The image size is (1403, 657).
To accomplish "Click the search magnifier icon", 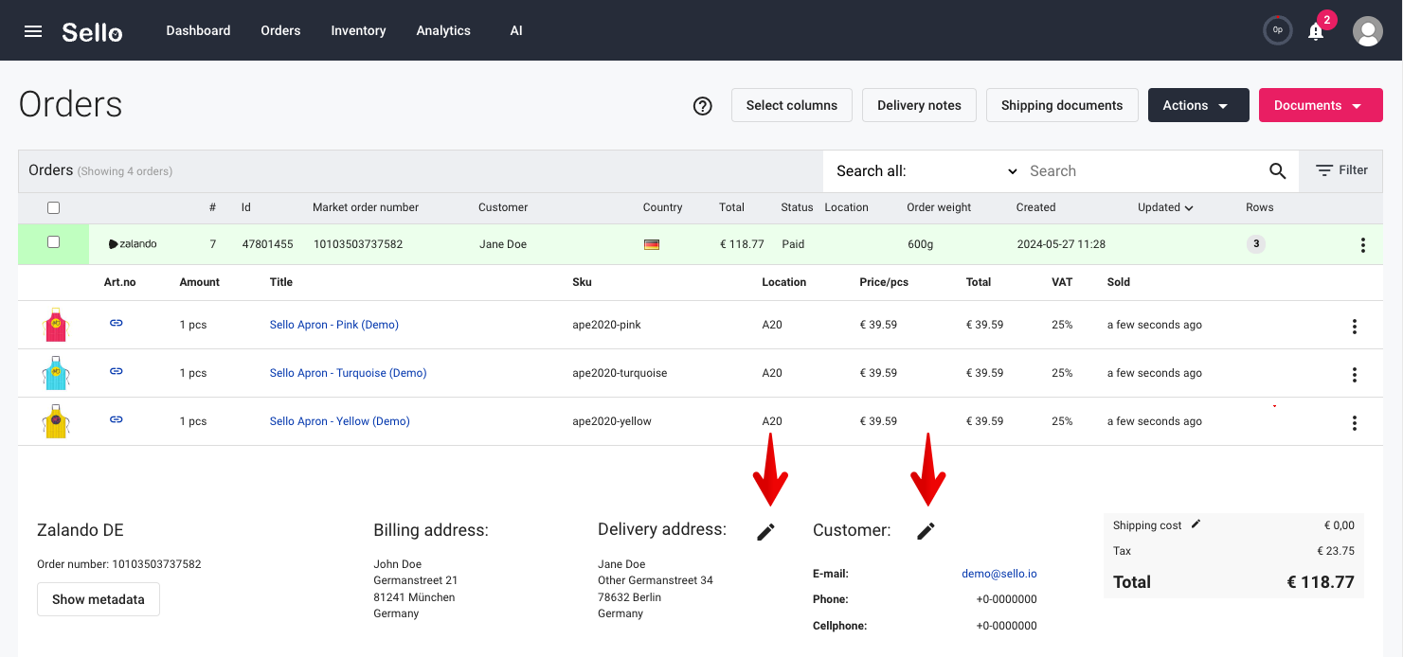I will point(1277,171).
